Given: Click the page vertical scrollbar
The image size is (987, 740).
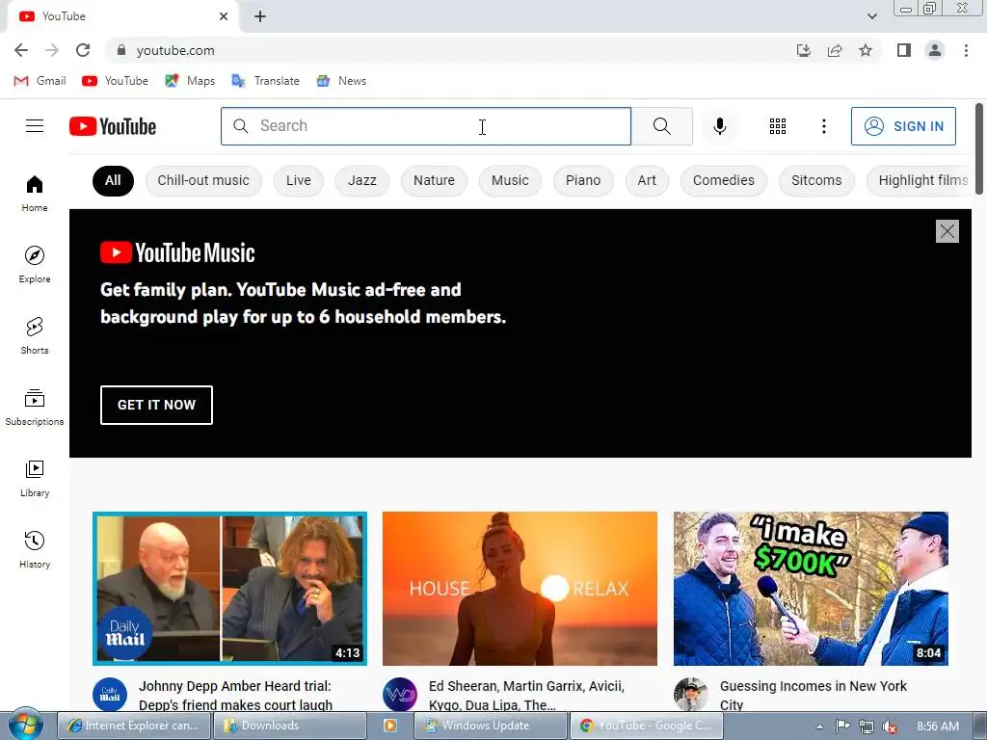Looking at the screenshot, I should tap(979, 149).
